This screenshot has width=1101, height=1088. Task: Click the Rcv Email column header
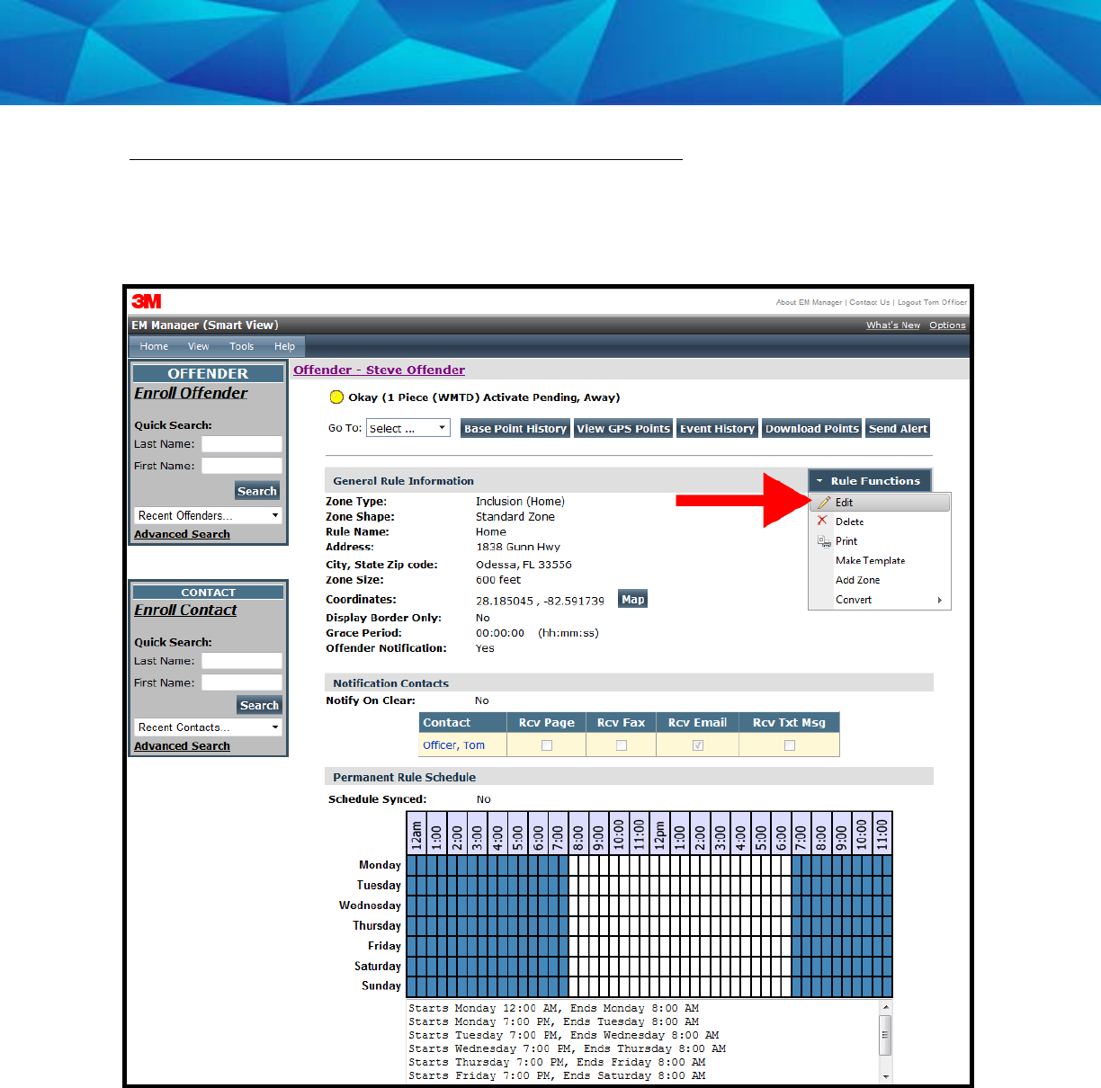coord(697,722)
